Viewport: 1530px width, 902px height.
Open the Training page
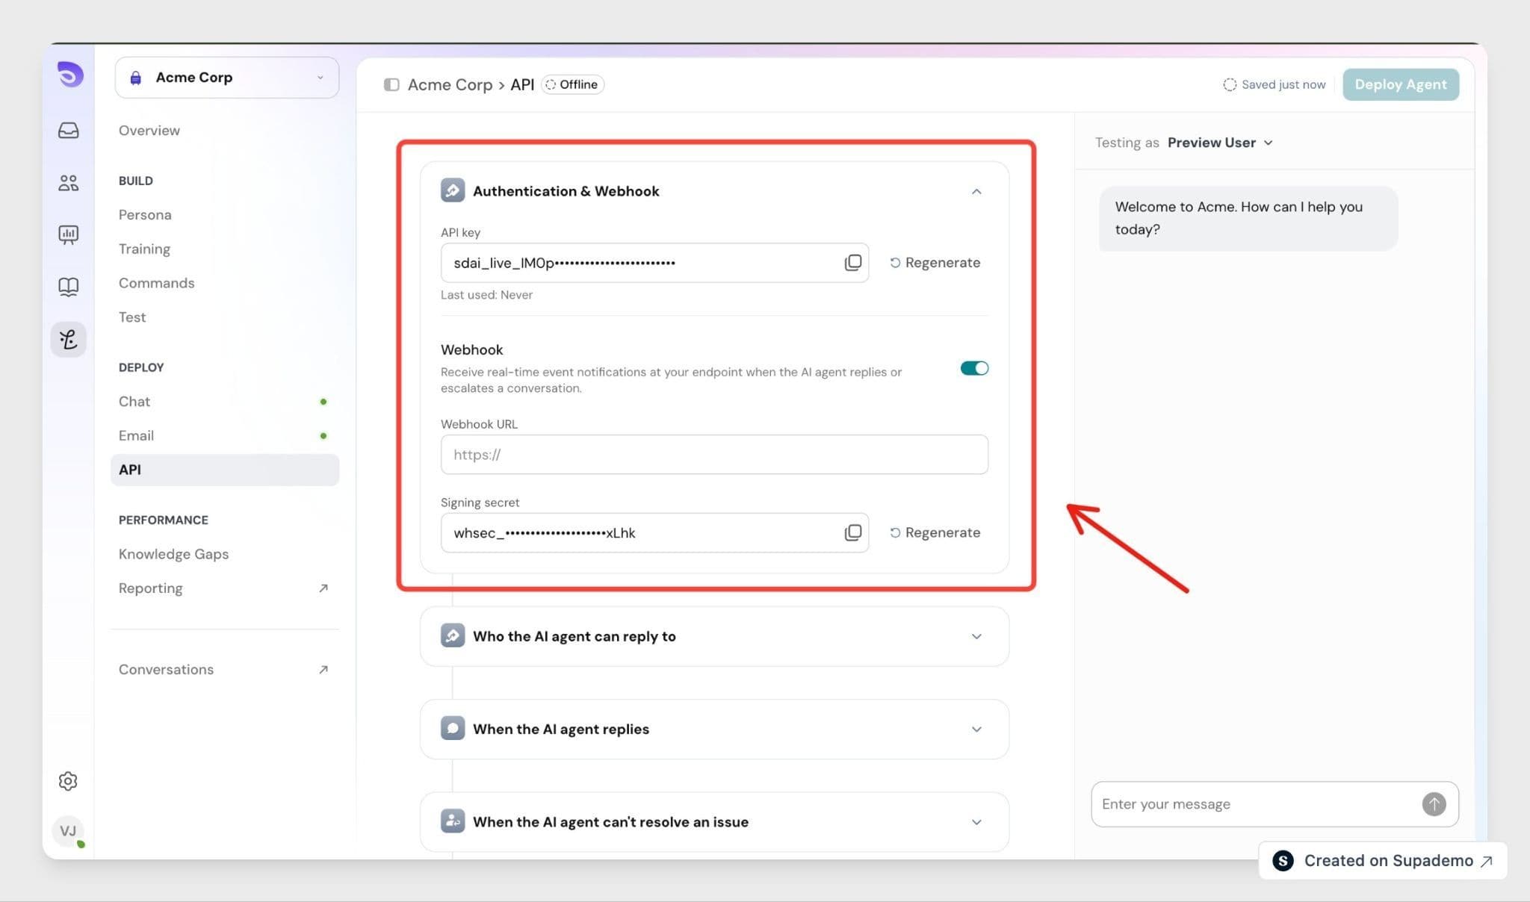(x=144, y=249)
